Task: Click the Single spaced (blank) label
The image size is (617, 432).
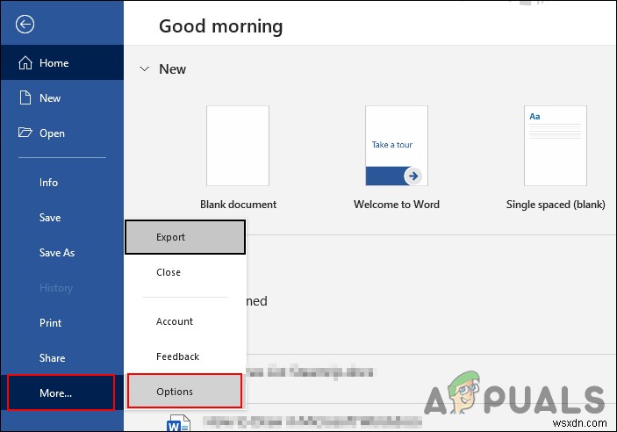Action: click(x=556, y=205)
